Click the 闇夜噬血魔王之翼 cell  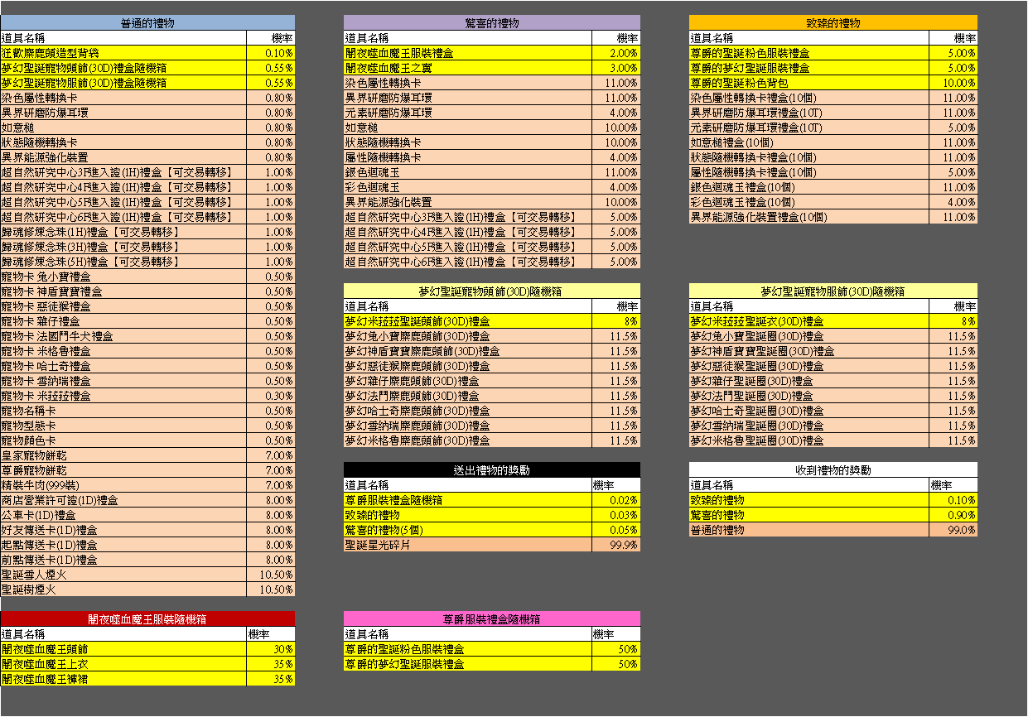tap(467, 68)
